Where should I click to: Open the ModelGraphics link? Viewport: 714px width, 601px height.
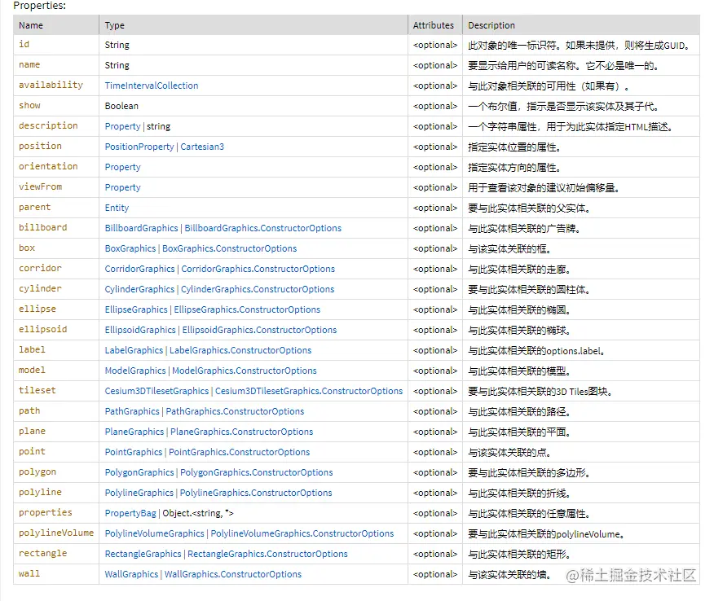point(135,371)
